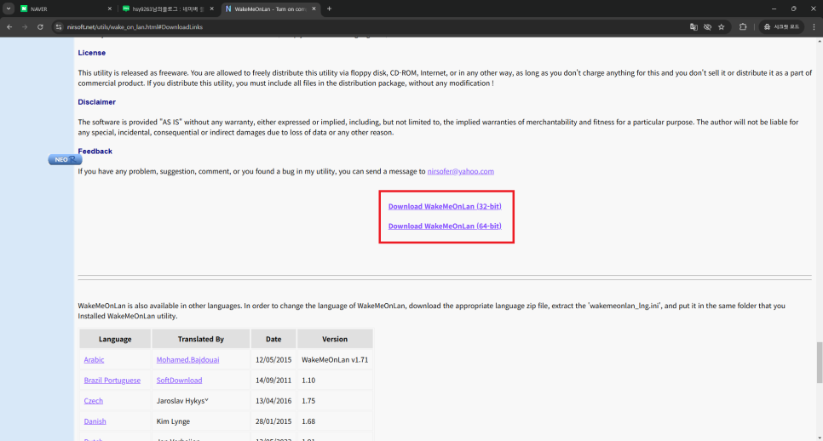This screenshot has height=441, width=823.
Task: Click the incognito mode (시크릿 모드) button
Action: pyautogui.click(x=781, y=26)
